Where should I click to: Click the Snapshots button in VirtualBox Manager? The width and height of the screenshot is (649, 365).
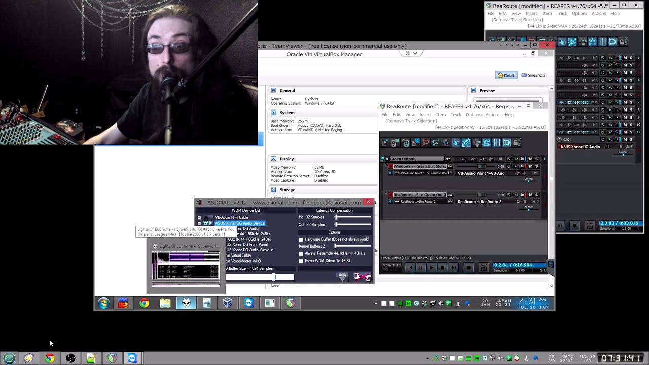[x=533, y=75]
